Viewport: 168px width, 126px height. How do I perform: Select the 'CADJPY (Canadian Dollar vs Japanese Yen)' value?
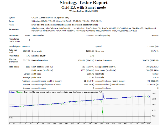point(50,18)
